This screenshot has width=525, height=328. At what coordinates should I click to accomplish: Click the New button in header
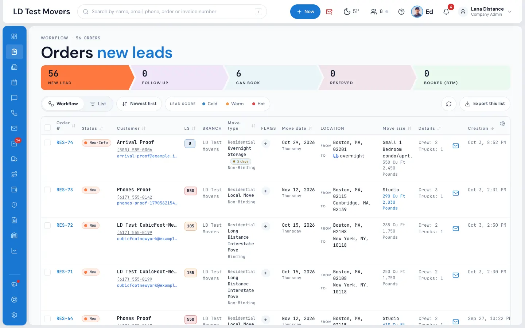pos(305,12)
